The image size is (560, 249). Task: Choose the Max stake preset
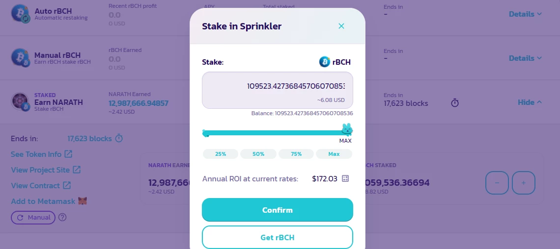(x=334, y=154)
